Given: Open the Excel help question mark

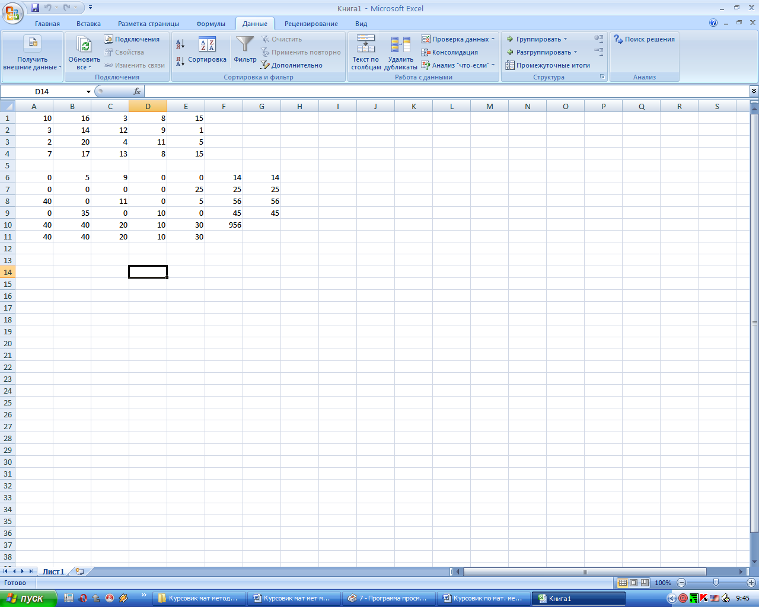Looking at the screenshot, I should 713,23.
